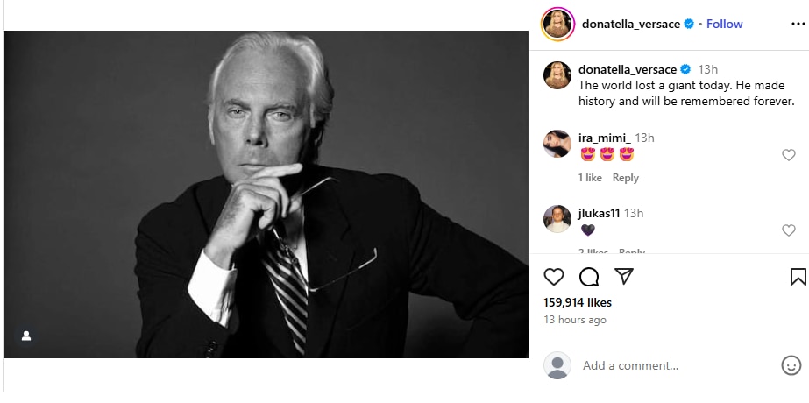Image resolution: width=809 pixels, height=403 pixels.
Task: Open the ira_mimi_ username link
Action: tap(604, 138)
